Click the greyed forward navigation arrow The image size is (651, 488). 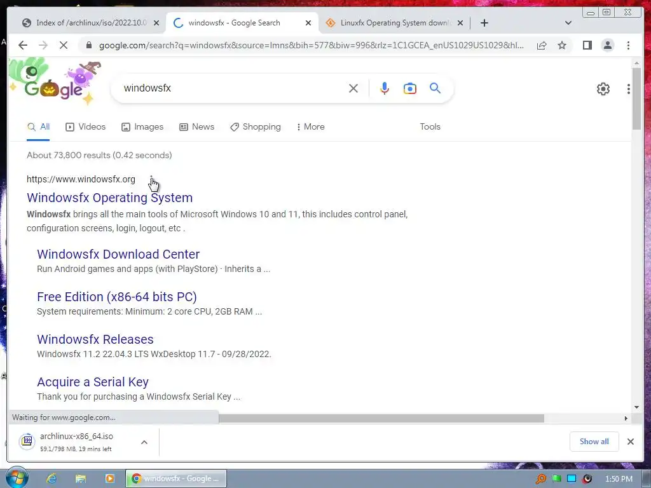tap(43, 45)
